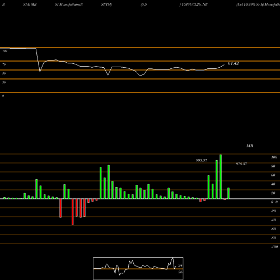Click the MR axis label -100

[x=274, y=247]
